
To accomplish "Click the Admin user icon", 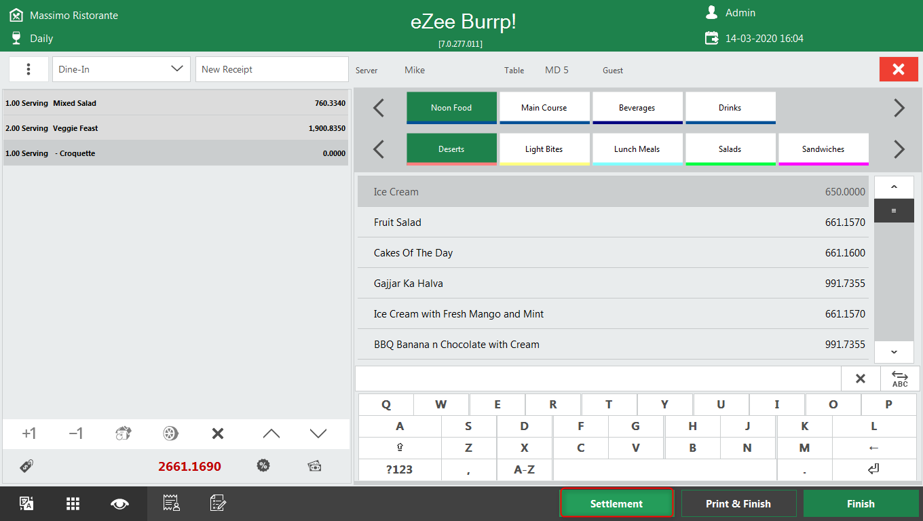I will tap(711, 12).
